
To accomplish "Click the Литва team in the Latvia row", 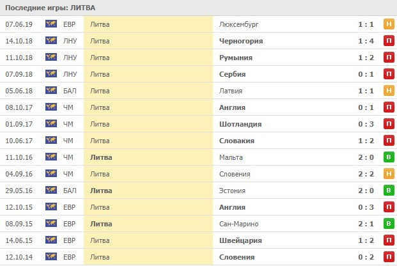I will click(x=100, y=91).
